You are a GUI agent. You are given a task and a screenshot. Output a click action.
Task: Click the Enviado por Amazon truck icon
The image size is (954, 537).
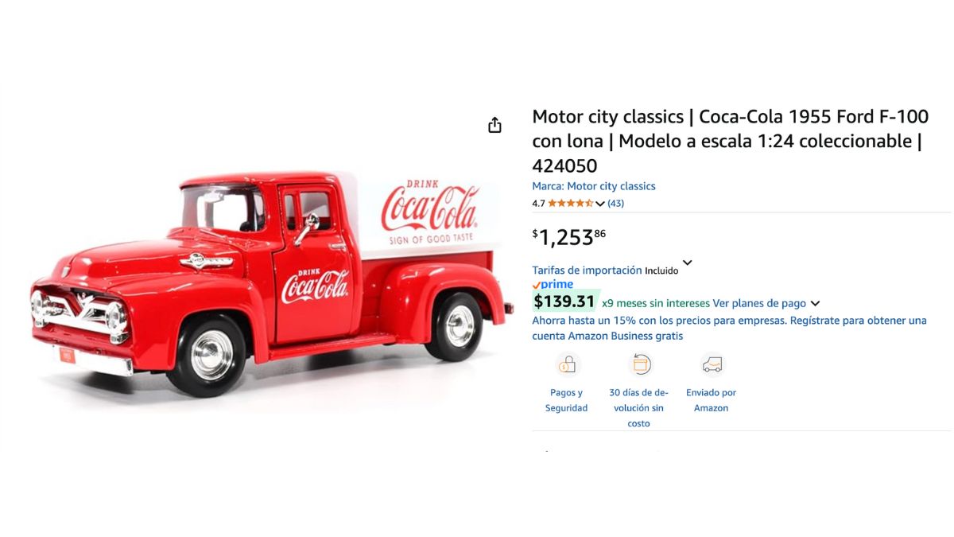(x=712, y=365)
